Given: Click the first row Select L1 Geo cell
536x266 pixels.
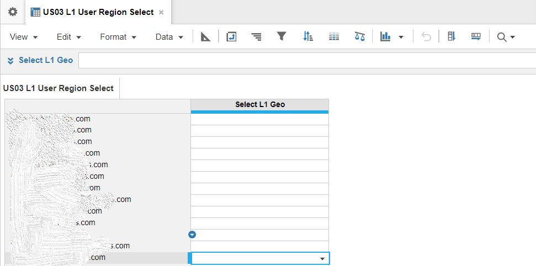Looking at the screenshot, I should 260,119.
